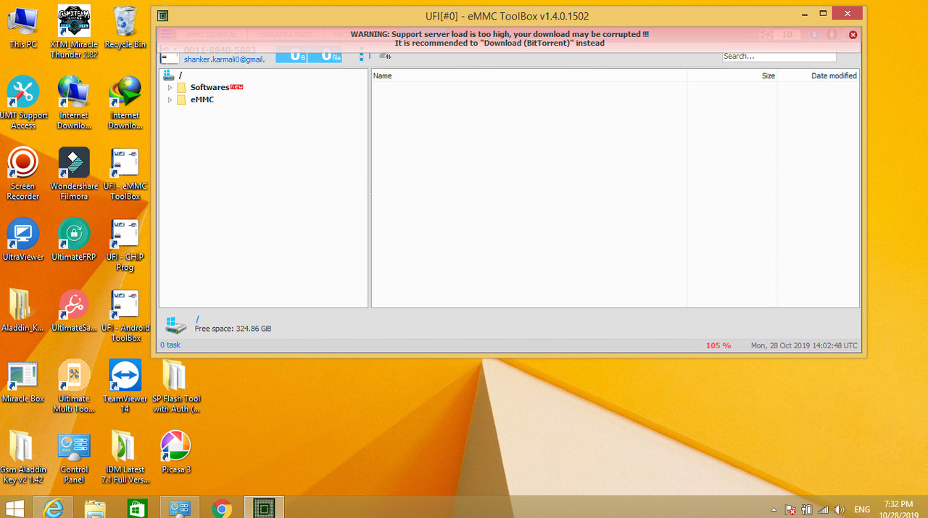Click the 0 B download size indicator

click(291, 56)
